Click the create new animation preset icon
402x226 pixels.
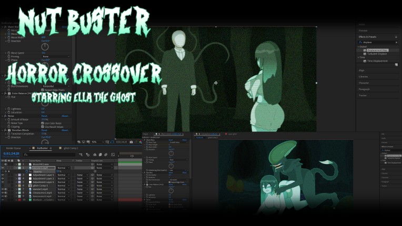396,65
